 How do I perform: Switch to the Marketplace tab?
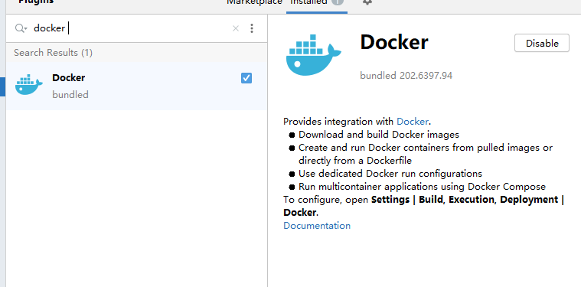(x=255, y=2)
